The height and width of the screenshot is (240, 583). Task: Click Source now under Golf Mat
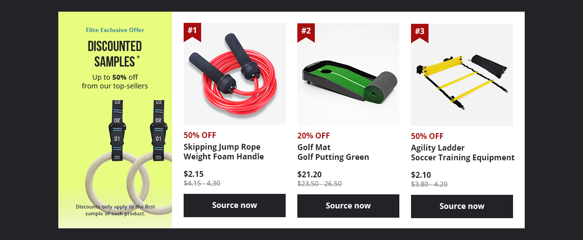(348, 206)
